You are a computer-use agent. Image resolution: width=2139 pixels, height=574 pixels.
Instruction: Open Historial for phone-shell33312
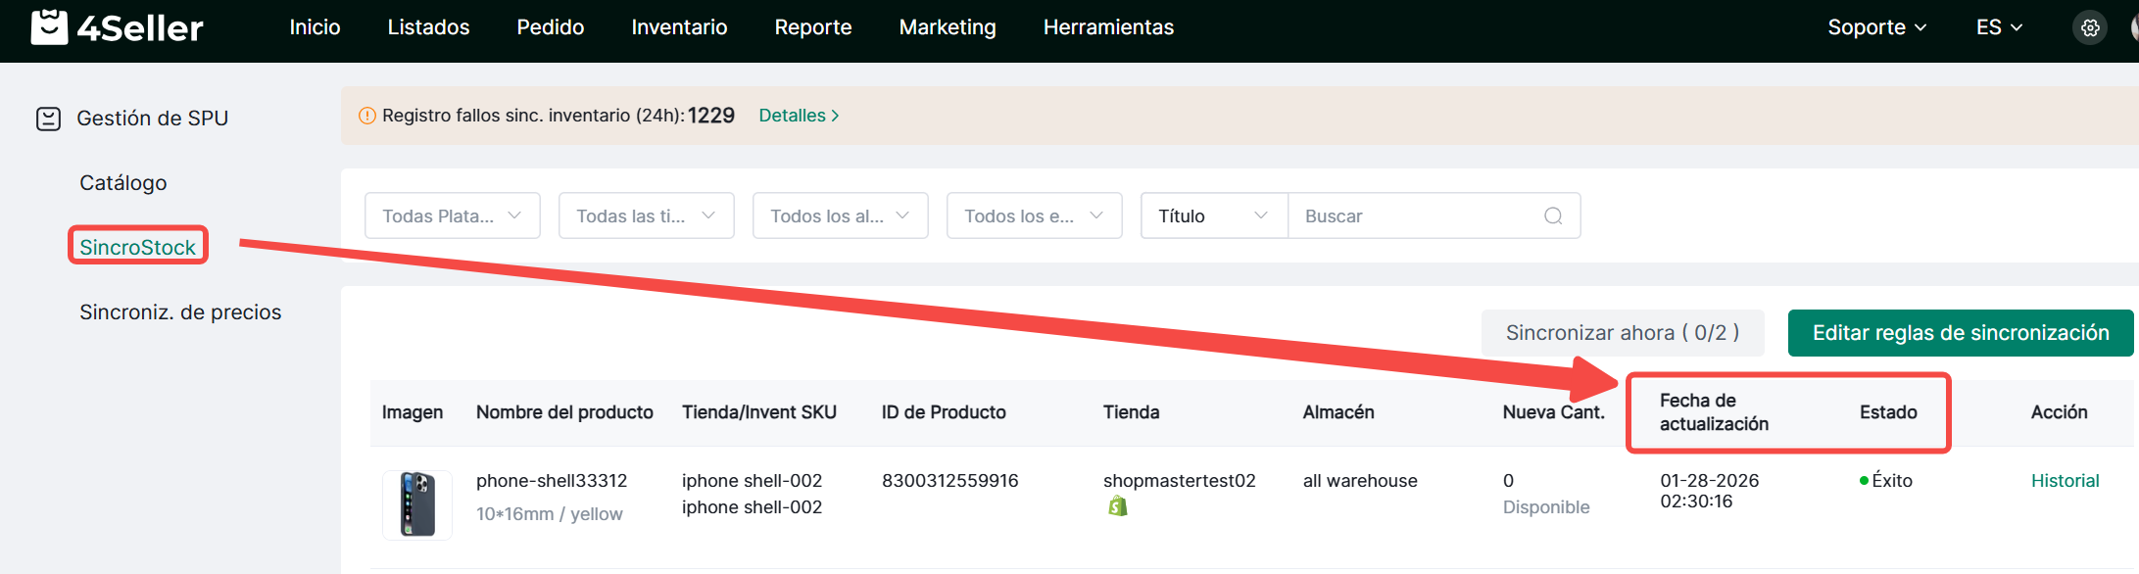pos(2065,481)
